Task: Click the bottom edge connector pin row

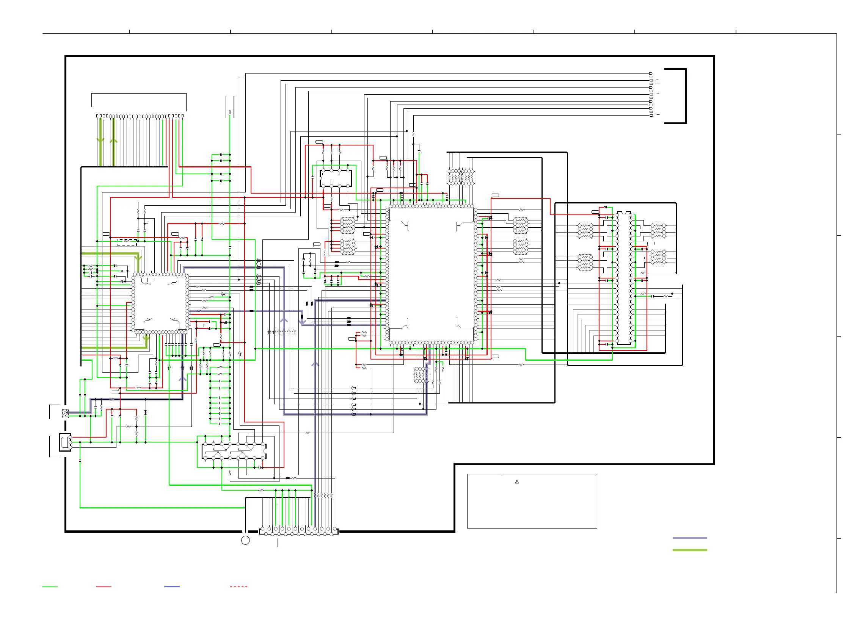Action: pyautogui.click(x=298, y=532)
